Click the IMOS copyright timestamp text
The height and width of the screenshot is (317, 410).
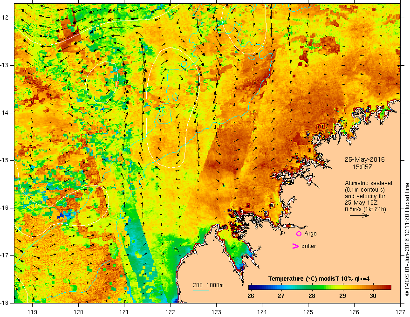coord(407,239)
